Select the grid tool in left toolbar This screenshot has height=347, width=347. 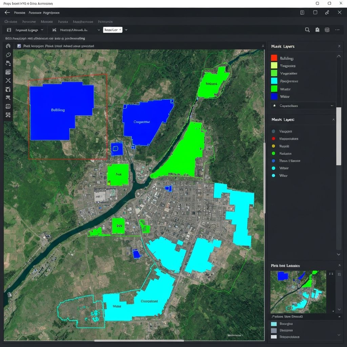pyautogui.click(x=8, y=72)
